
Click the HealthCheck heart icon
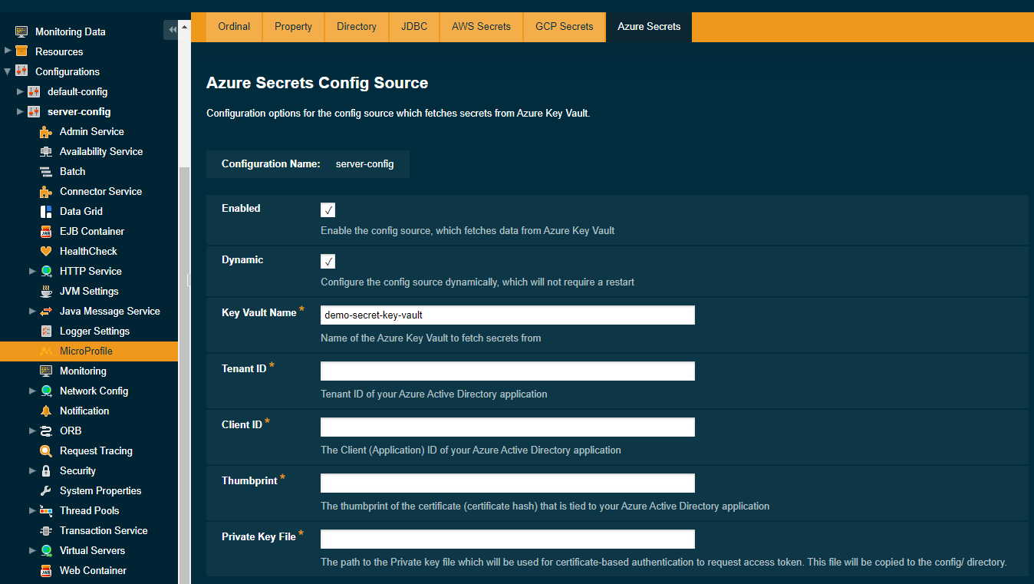(46, 251)
